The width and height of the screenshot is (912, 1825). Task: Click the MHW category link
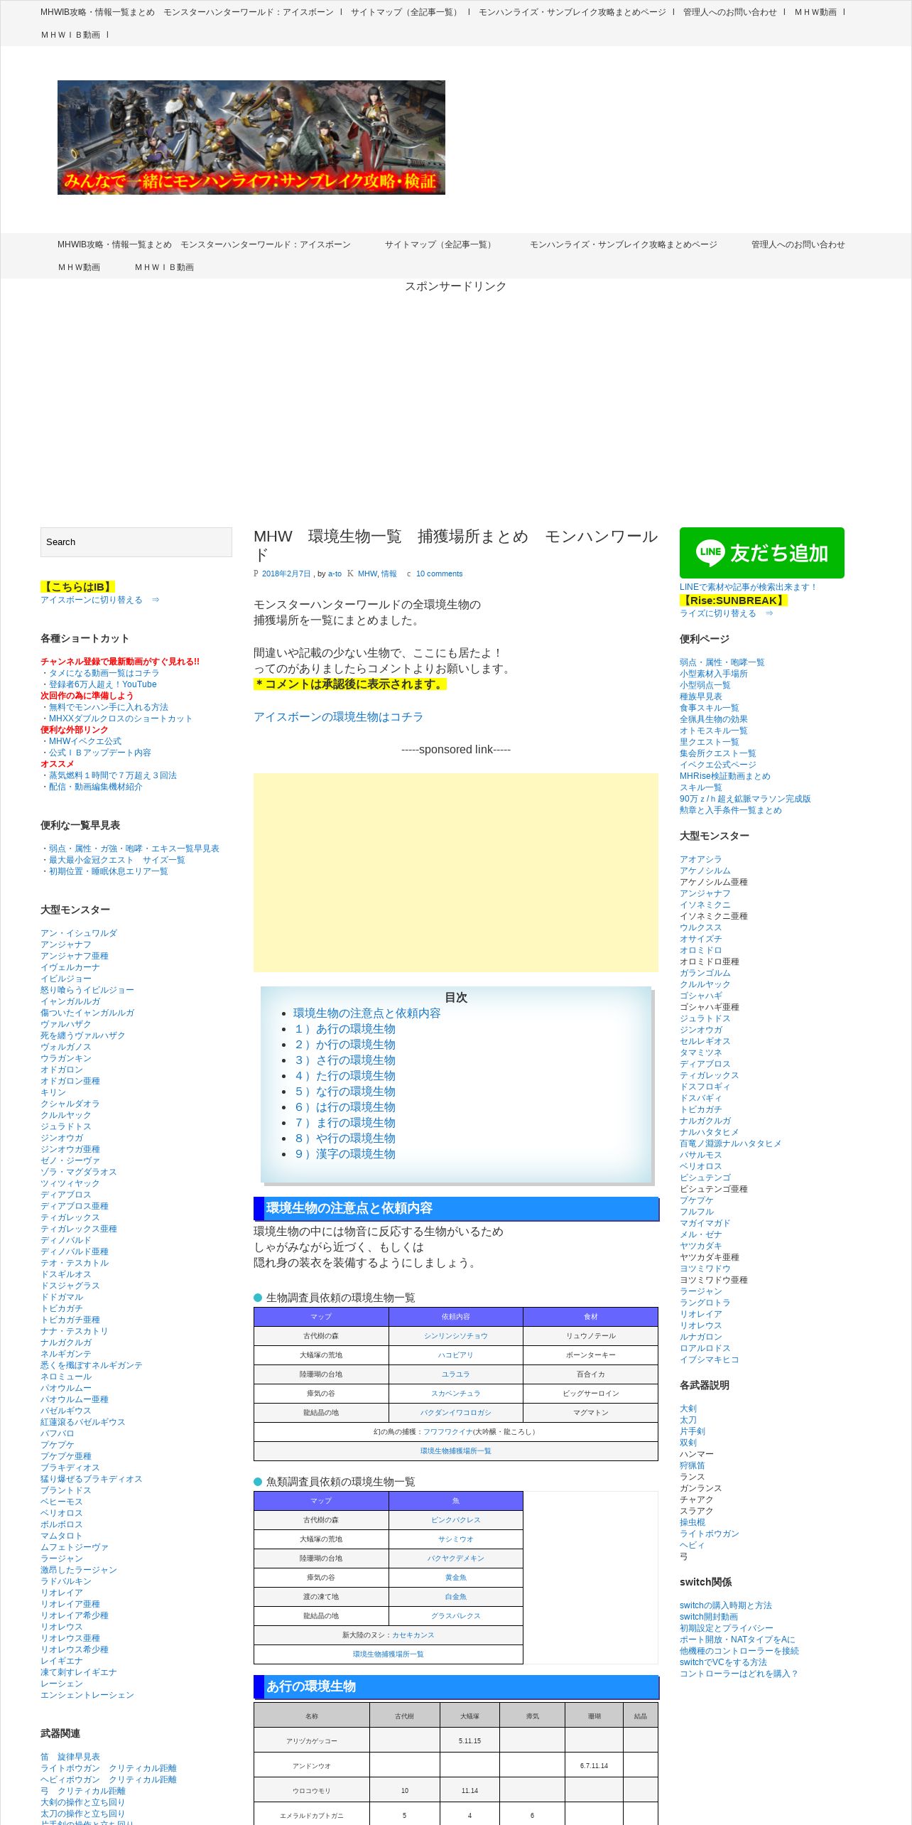click(x=367, y=574)
